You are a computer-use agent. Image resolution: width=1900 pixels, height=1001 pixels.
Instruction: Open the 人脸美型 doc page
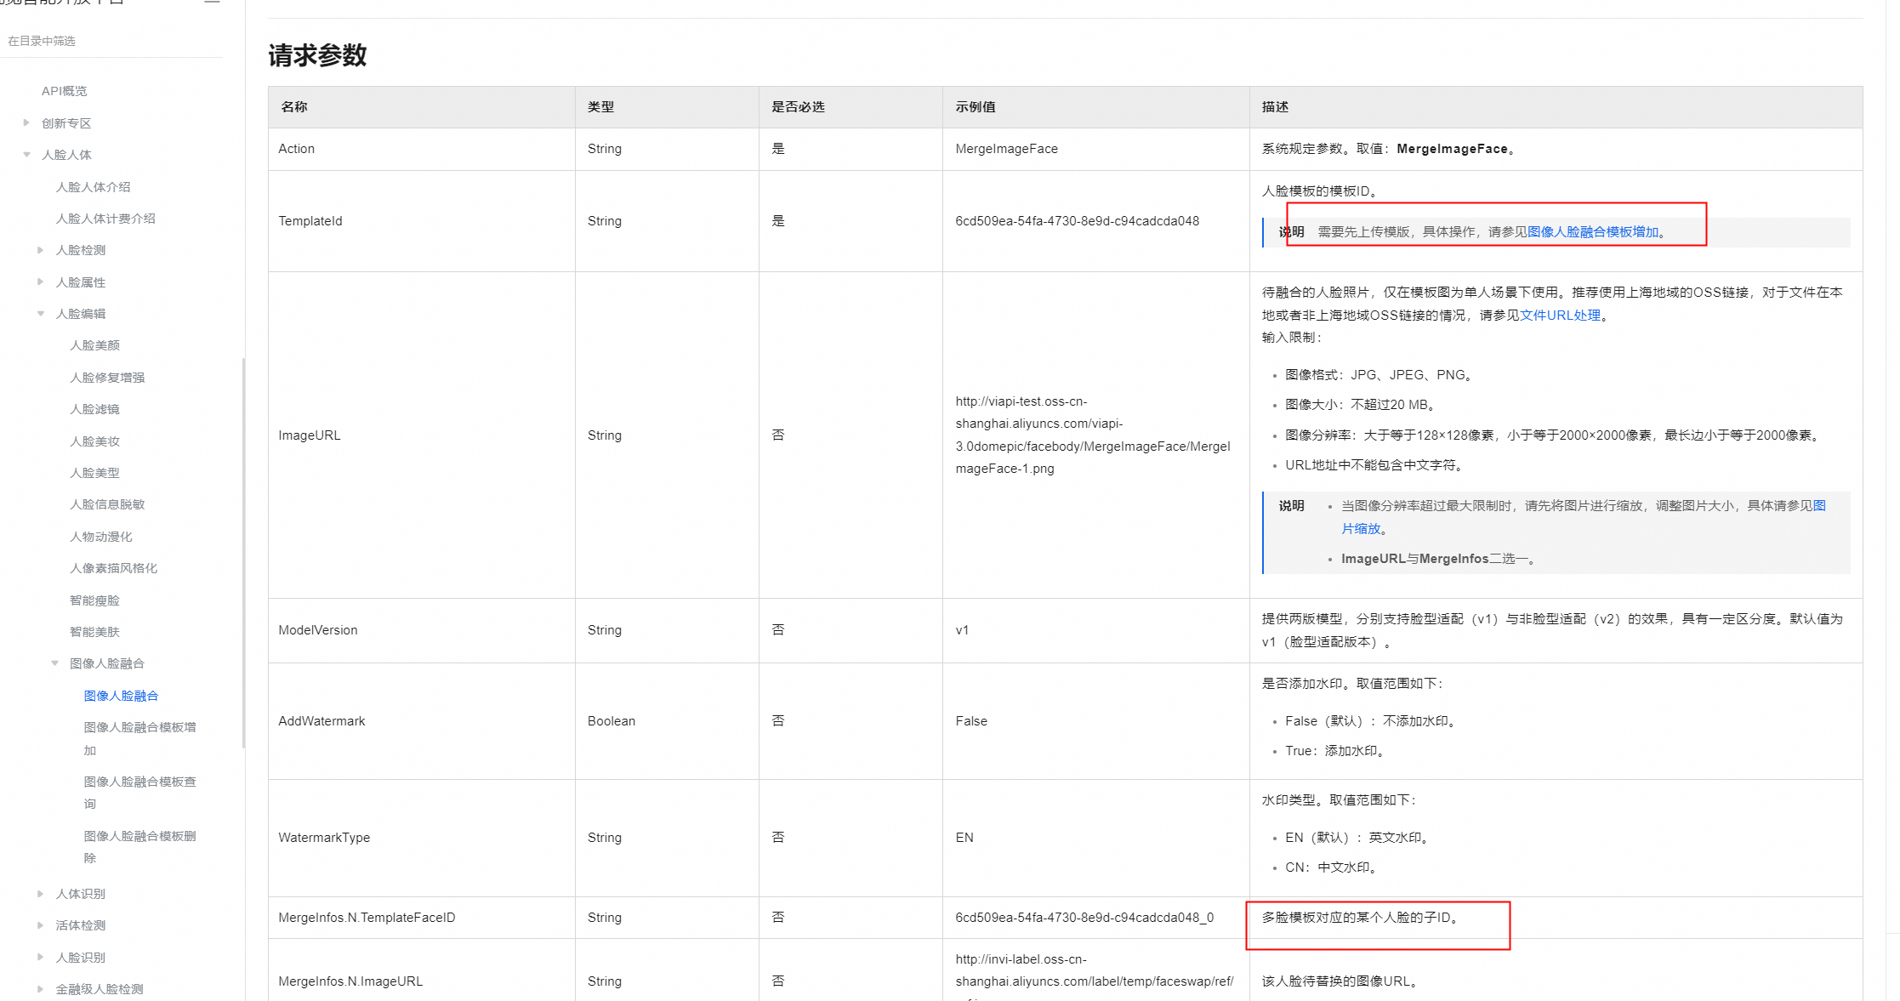coord(95,473)
